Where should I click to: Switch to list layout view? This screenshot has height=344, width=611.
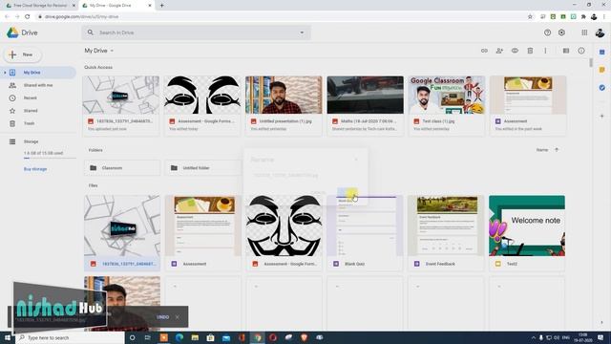(x=566, y=51)
